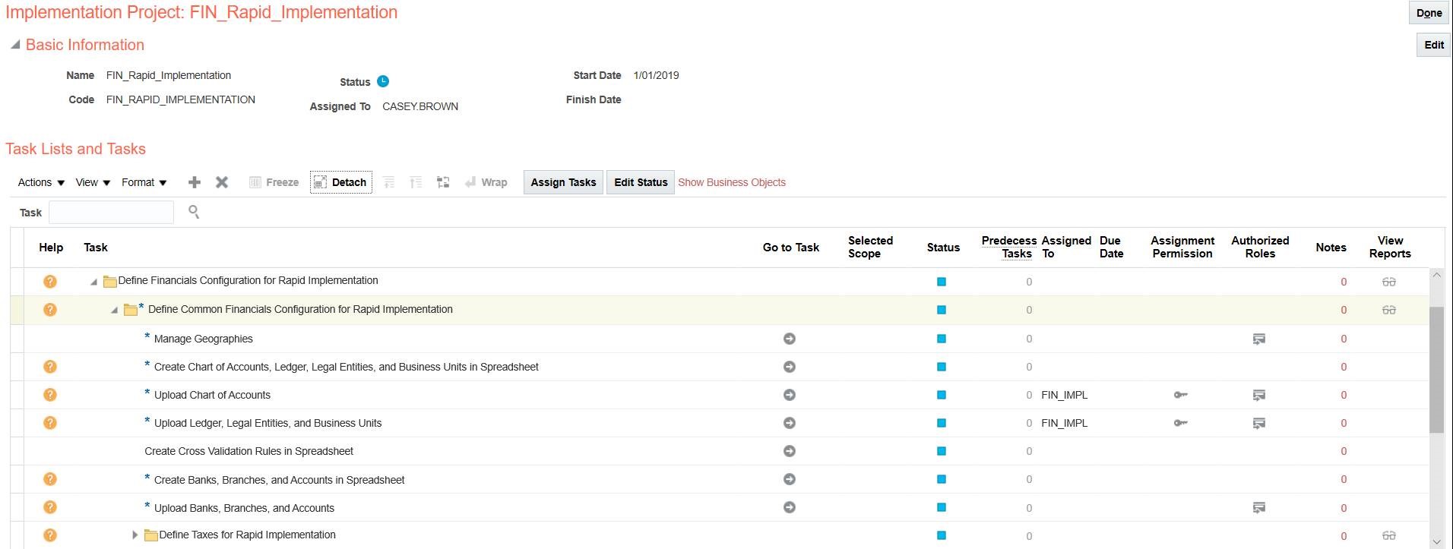Open authorized roles icon for Manage Geographies
Screen dimensions: 1453x549
point(1259,339)
